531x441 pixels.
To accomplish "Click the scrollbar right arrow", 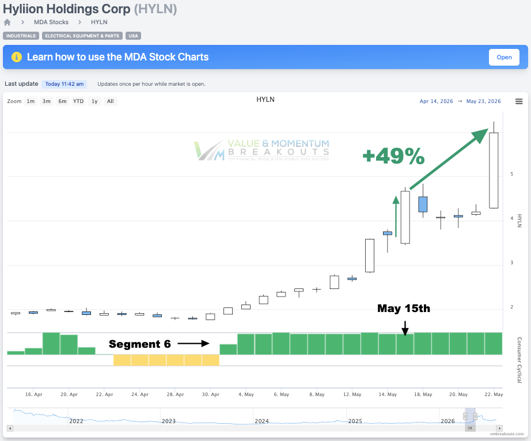I will [499, 428].
